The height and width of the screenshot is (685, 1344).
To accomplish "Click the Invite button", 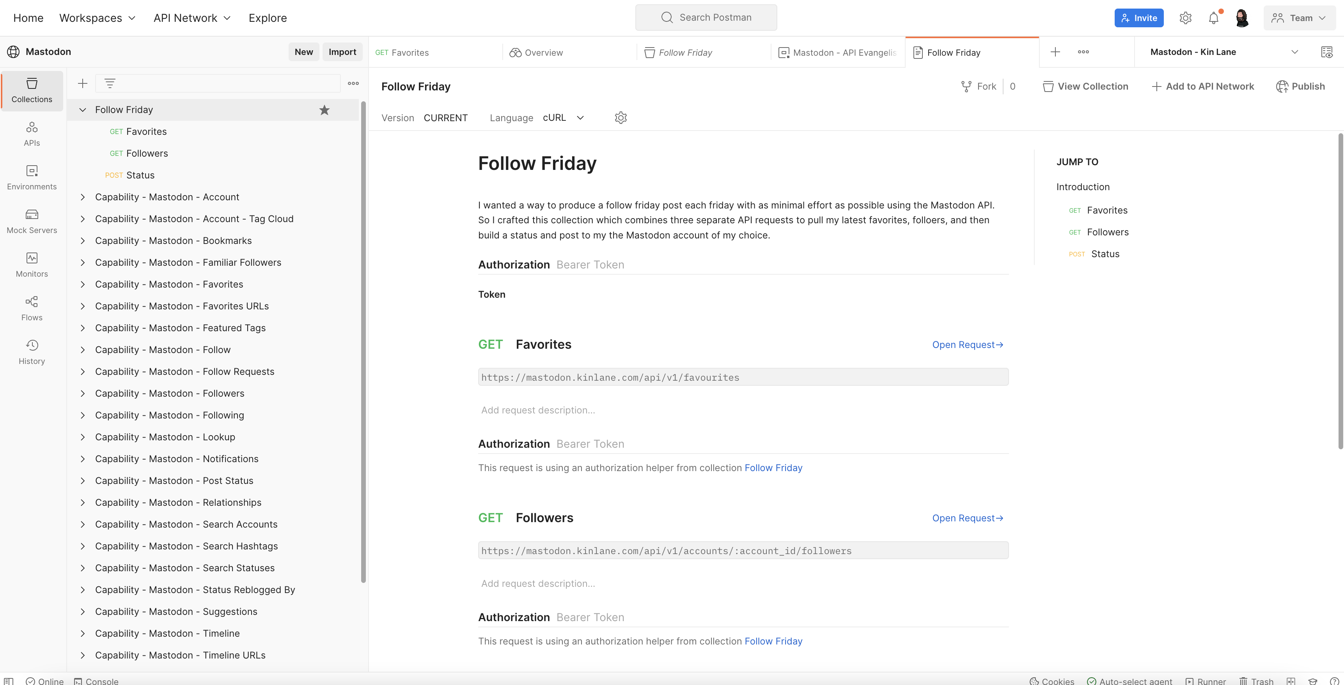I will (1139, 18).
